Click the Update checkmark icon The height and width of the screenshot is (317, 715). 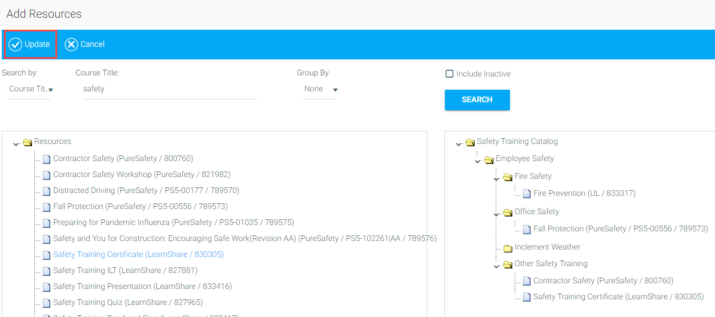click(15, 45)
